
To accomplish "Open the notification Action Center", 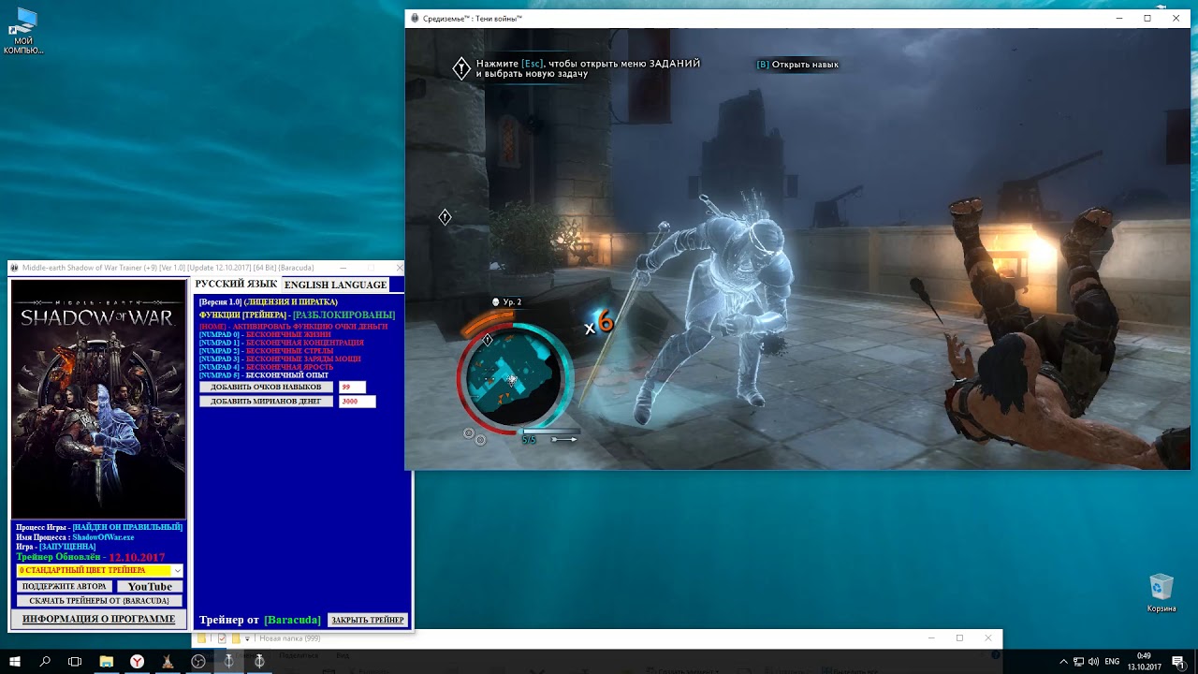I will 1177,662.
